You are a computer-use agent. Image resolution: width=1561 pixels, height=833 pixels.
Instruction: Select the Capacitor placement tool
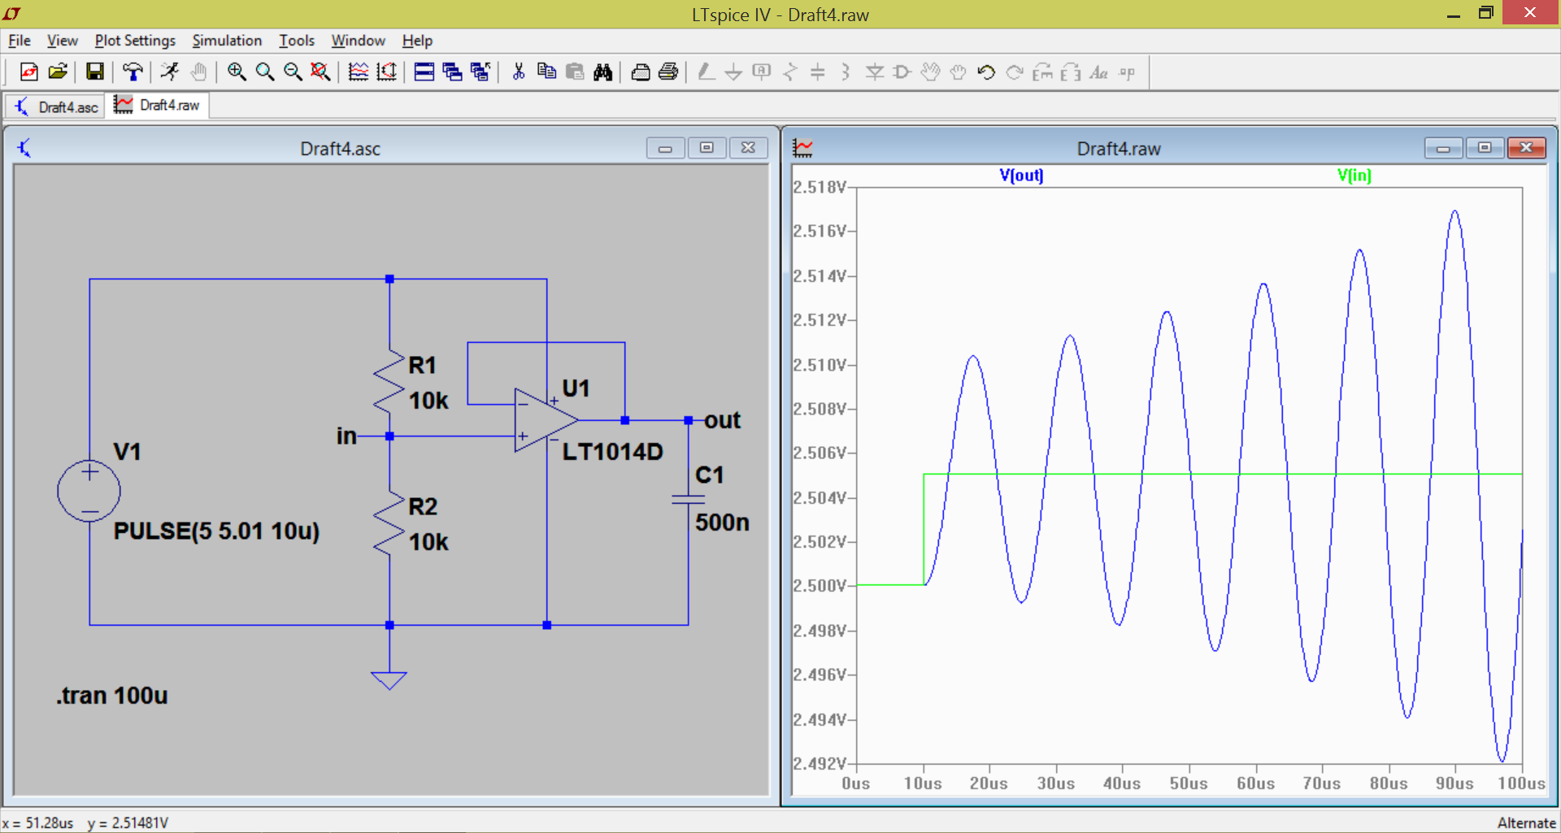pos(818,72)
